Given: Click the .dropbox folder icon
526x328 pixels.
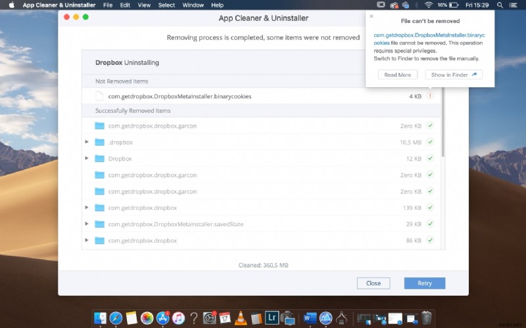Looking at the screenshot, I should tap(100, 142).
